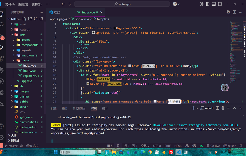Viewport: 246px width, 156px height.
Task: Open changes compare icon in editor toolbar
Action: (x=228, y=12)
